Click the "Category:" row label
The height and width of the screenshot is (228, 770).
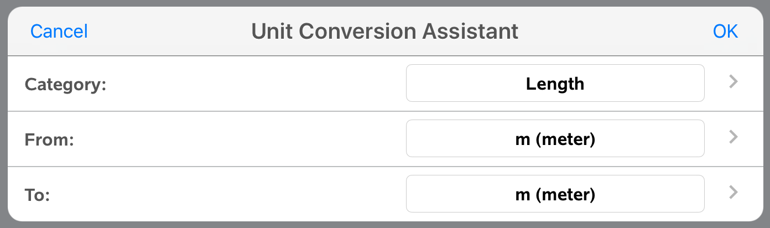[65, 85]
